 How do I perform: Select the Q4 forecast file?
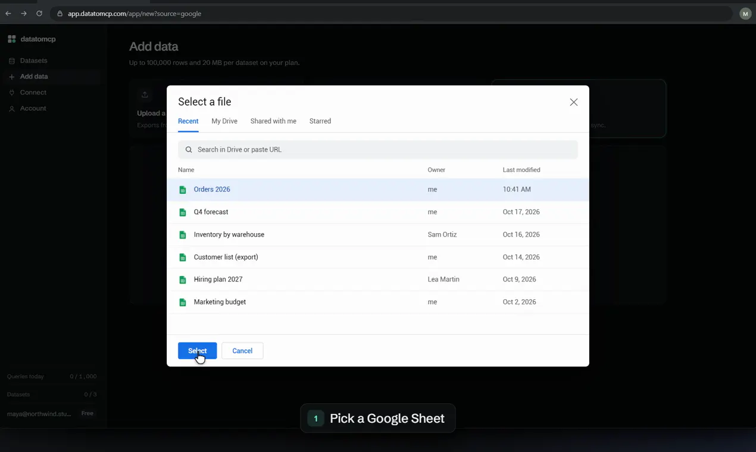tap(377, 212)
